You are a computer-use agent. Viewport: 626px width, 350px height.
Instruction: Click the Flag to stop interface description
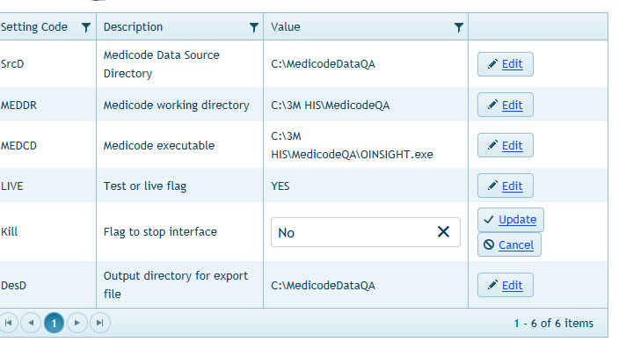point(160,232)
